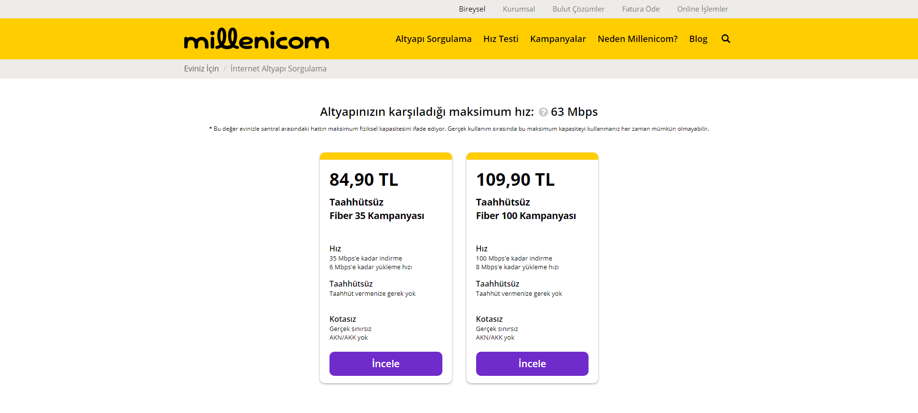This screenshot has width=918, height=413.
Task: Open Hız Testi page
Action: pos(501,39)
